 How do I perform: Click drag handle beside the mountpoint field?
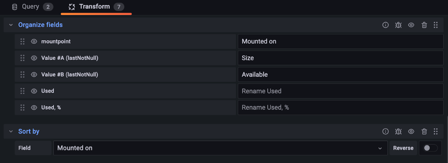[22, 42]
